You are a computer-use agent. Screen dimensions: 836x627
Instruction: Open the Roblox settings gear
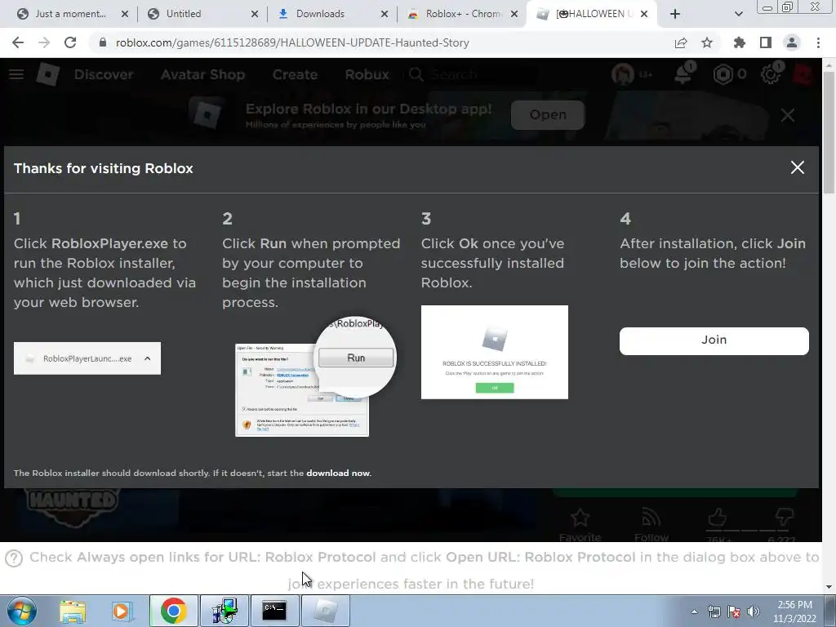(771, 73)
